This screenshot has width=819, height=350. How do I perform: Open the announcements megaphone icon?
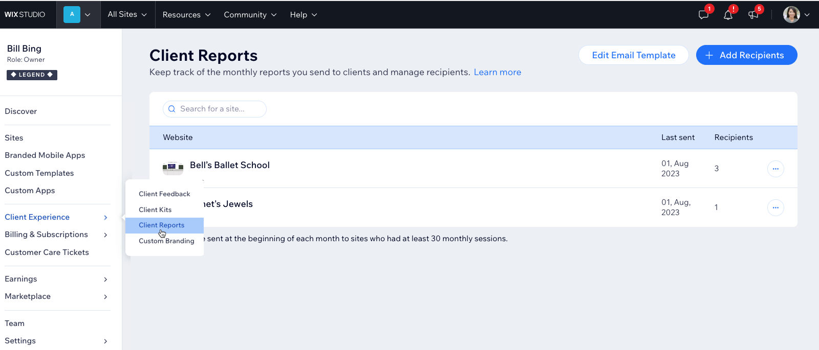pos(753,15)
